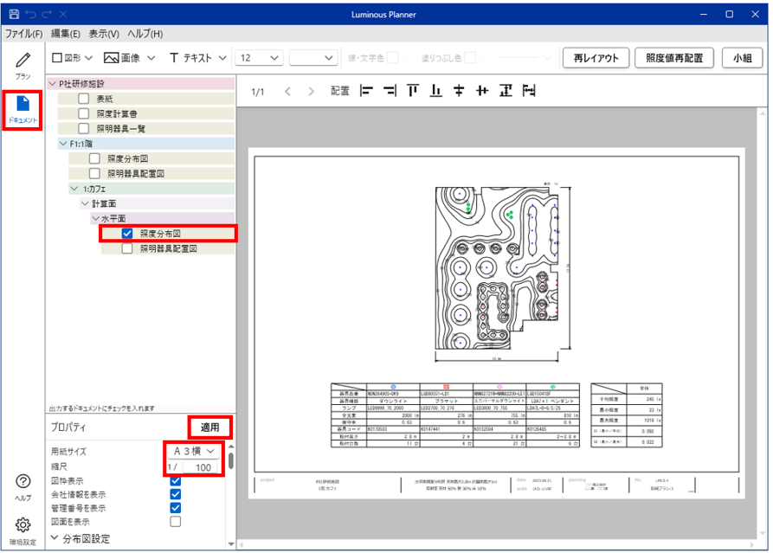
Task: Open the ファイル(F) menu
Action: 23,34
